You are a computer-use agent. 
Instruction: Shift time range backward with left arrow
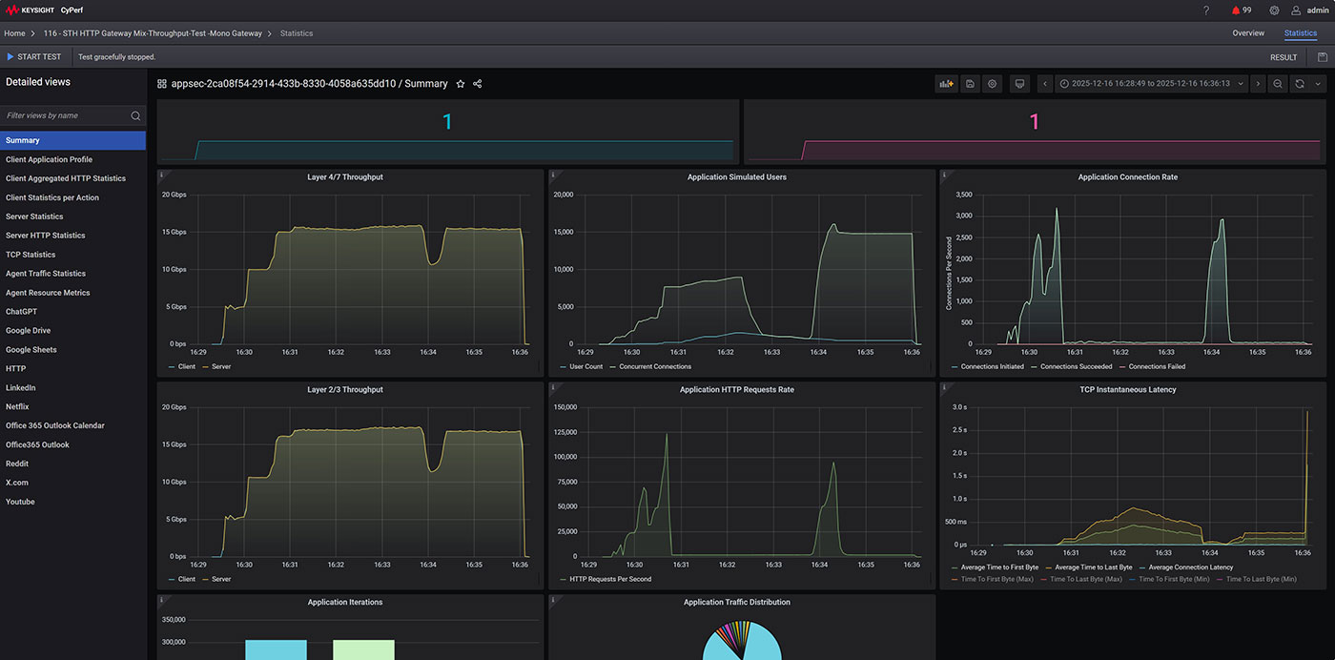click(x=1045, y=84)
